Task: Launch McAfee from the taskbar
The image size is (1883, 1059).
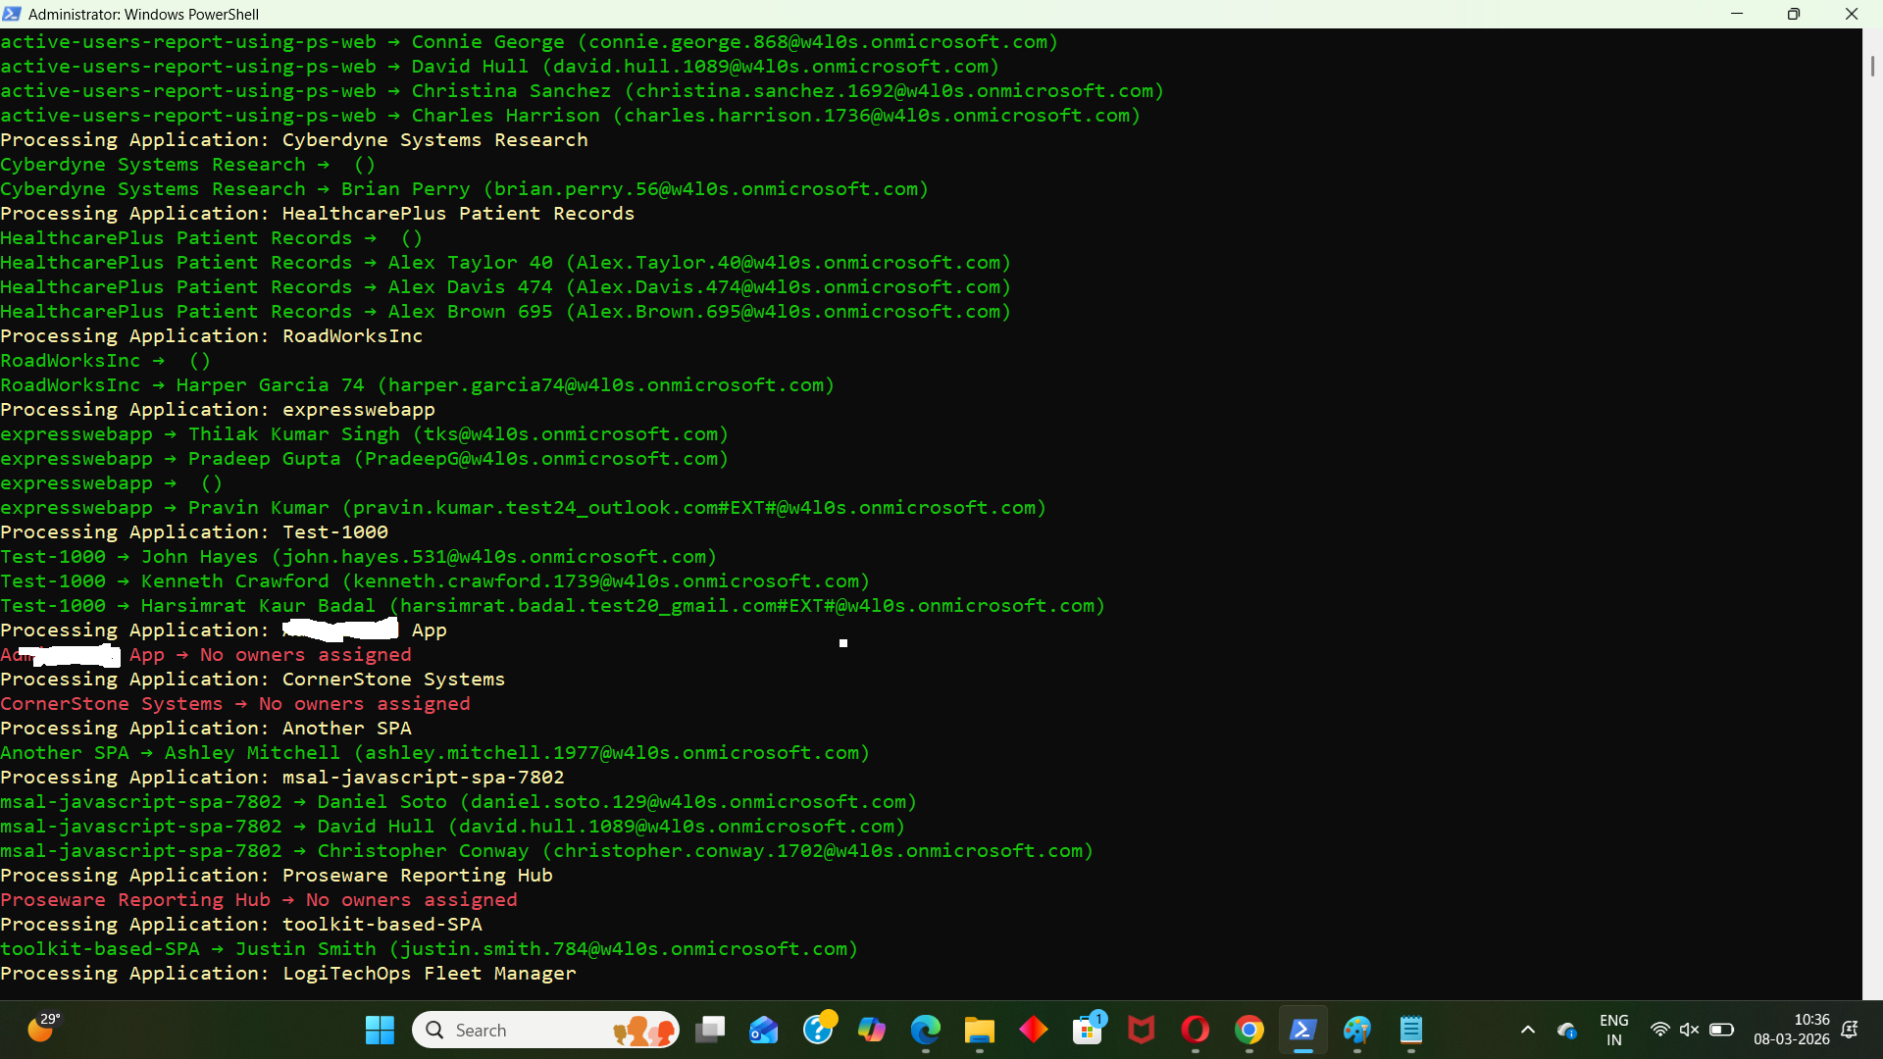Action: point(1141,1030)
